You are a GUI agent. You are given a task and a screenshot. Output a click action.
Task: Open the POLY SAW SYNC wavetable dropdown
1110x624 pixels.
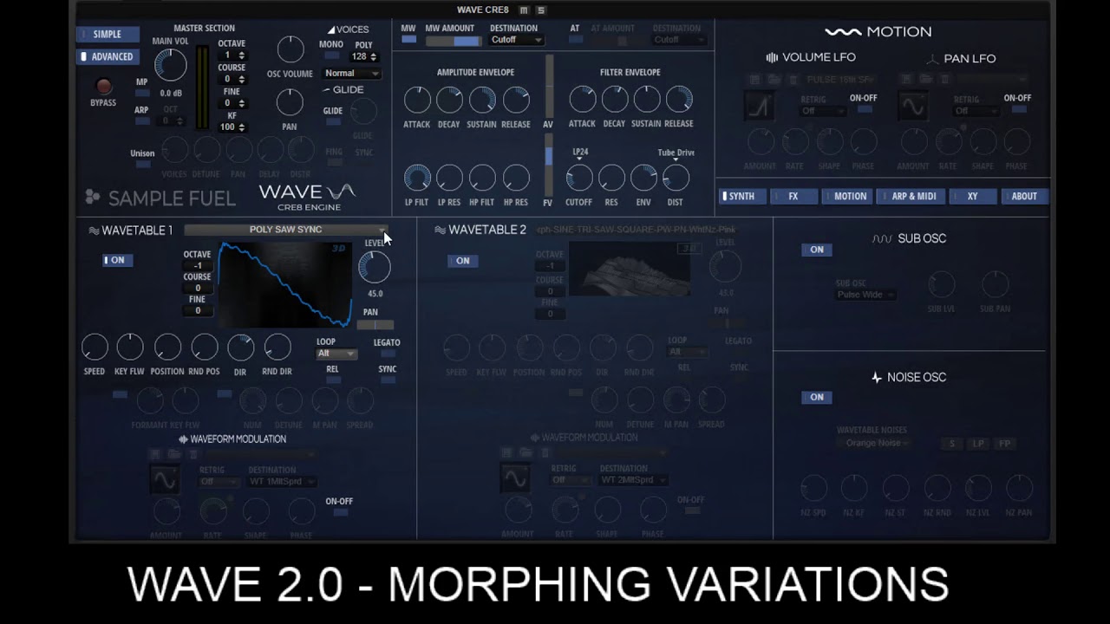tap(285, 230)
